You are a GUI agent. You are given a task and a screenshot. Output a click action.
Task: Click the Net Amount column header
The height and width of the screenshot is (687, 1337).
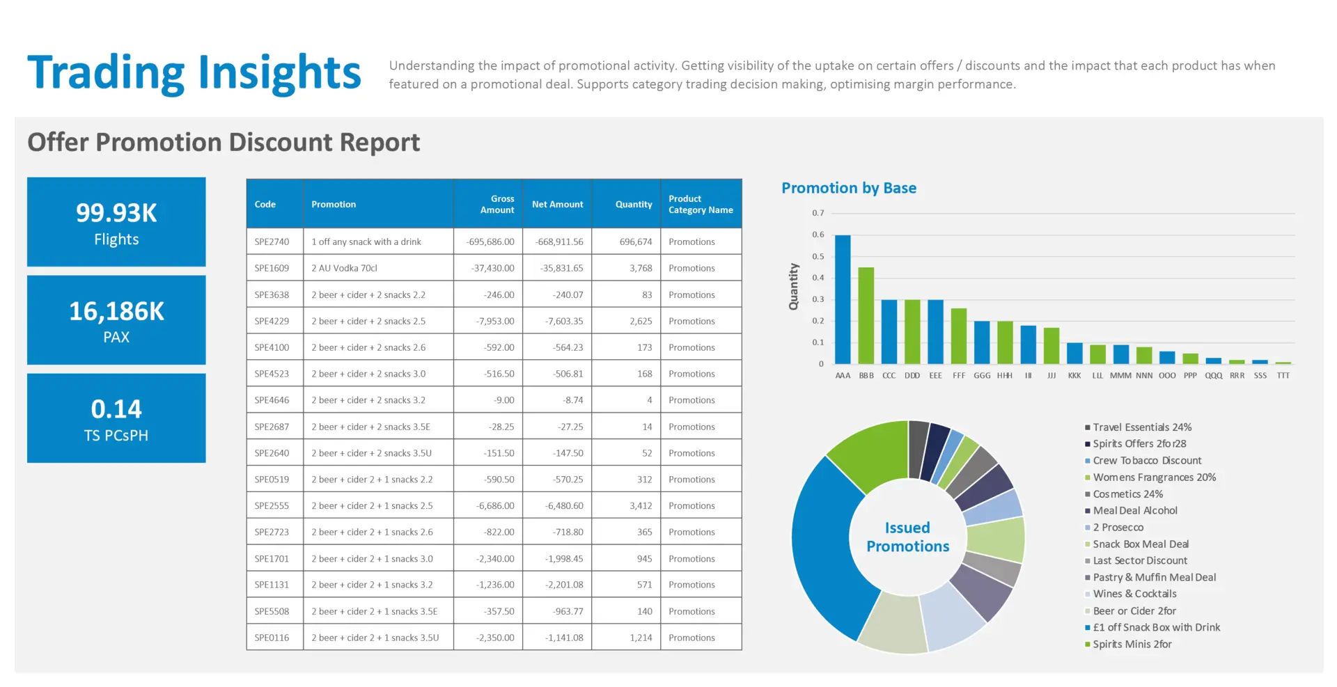click(557, 204)
